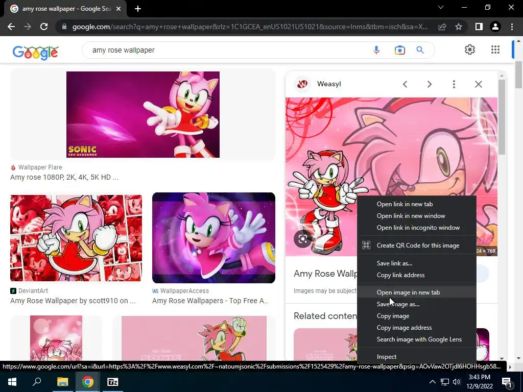This screenshot has width=523, height=392.
Task: Open the tab search chevron in title bar
Action: (x=441, y=7)
